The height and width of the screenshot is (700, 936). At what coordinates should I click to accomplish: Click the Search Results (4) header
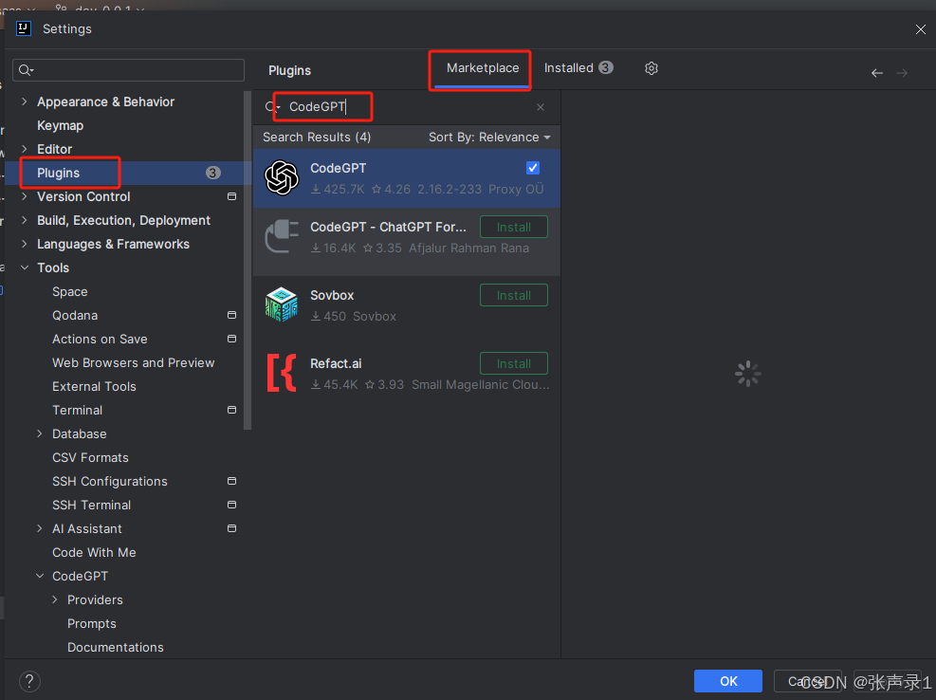click(317, 138)
